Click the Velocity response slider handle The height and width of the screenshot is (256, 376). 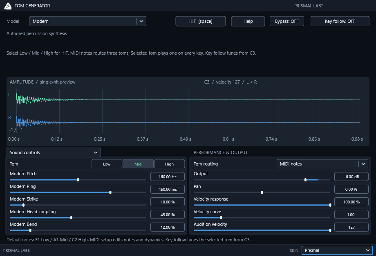(330, 205)
